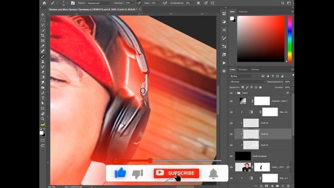Select the Lasso tool

43,25
